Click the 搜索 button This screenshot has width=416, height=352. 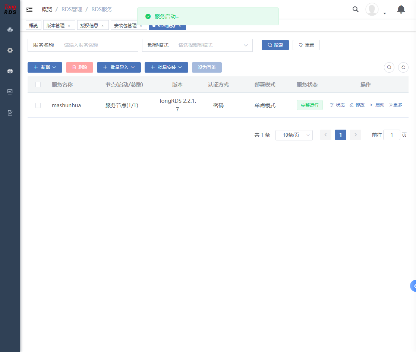pyautogui.click(x=275, y=45)
